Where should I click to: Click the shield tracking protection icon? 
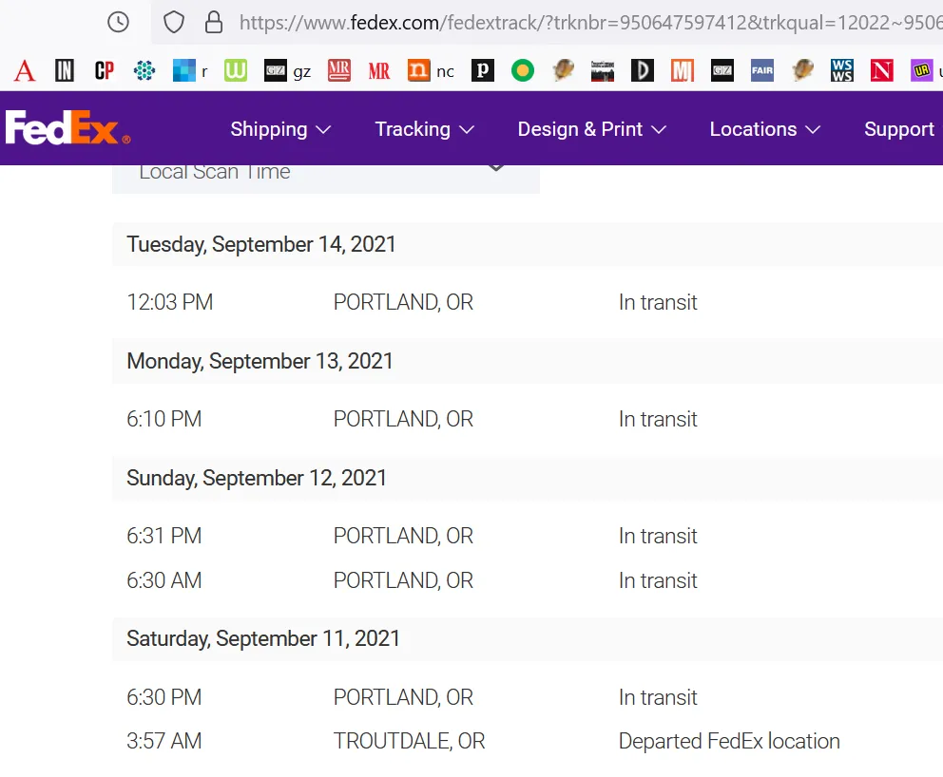click(174, 22)
